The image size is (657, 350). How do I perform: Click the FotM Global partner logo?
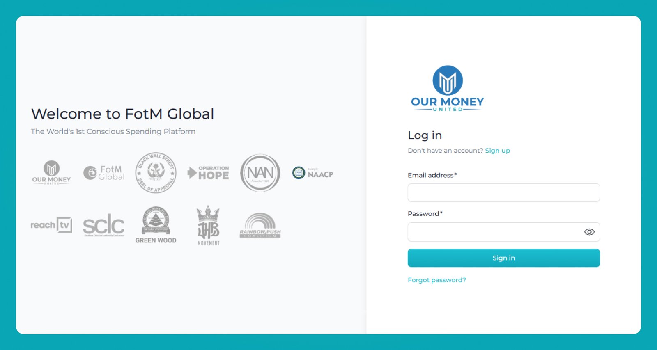coord(104,173)
